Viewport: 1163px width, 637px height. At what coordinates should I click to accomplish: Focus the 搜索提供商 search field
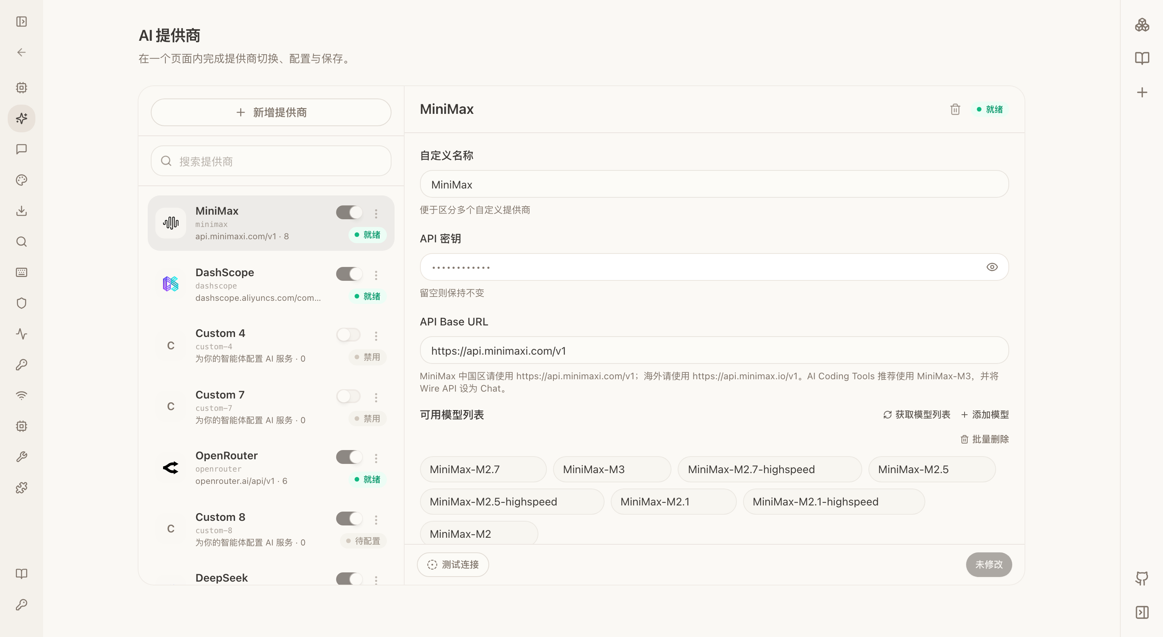click(271, 161)
